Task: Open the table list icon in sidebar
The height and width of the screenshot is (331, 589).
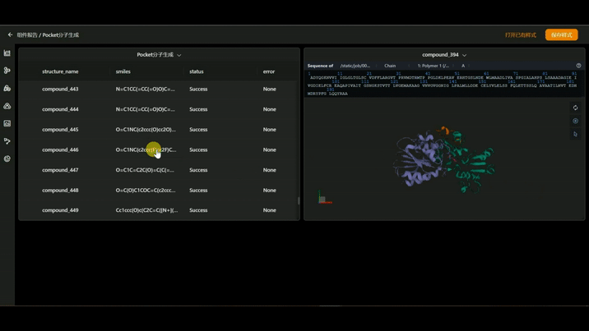Action: [7, 53]
